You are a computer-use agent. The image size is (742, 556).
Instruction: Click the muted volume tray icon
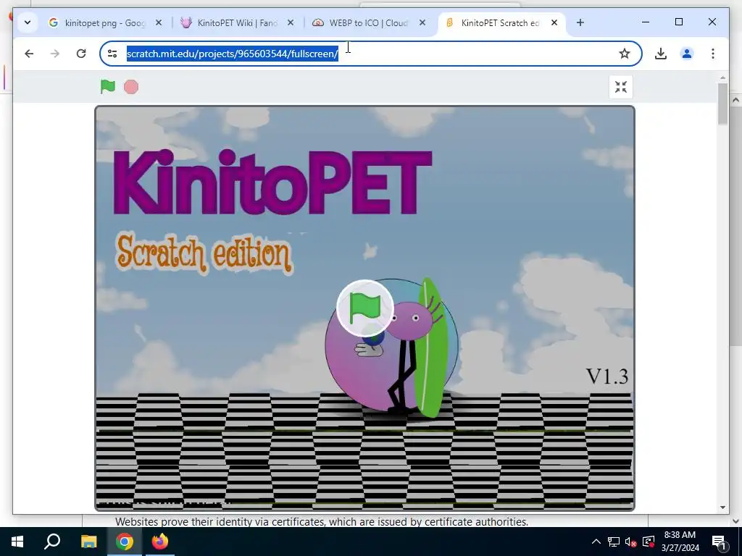coord(630,542)
